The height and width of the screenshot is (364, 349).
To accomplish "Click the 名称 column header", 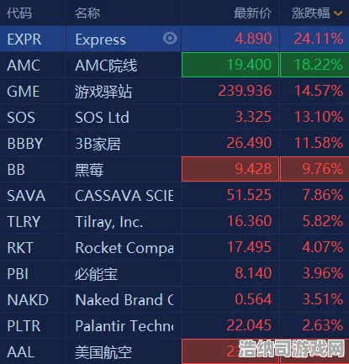I will (x=87, y=13).
